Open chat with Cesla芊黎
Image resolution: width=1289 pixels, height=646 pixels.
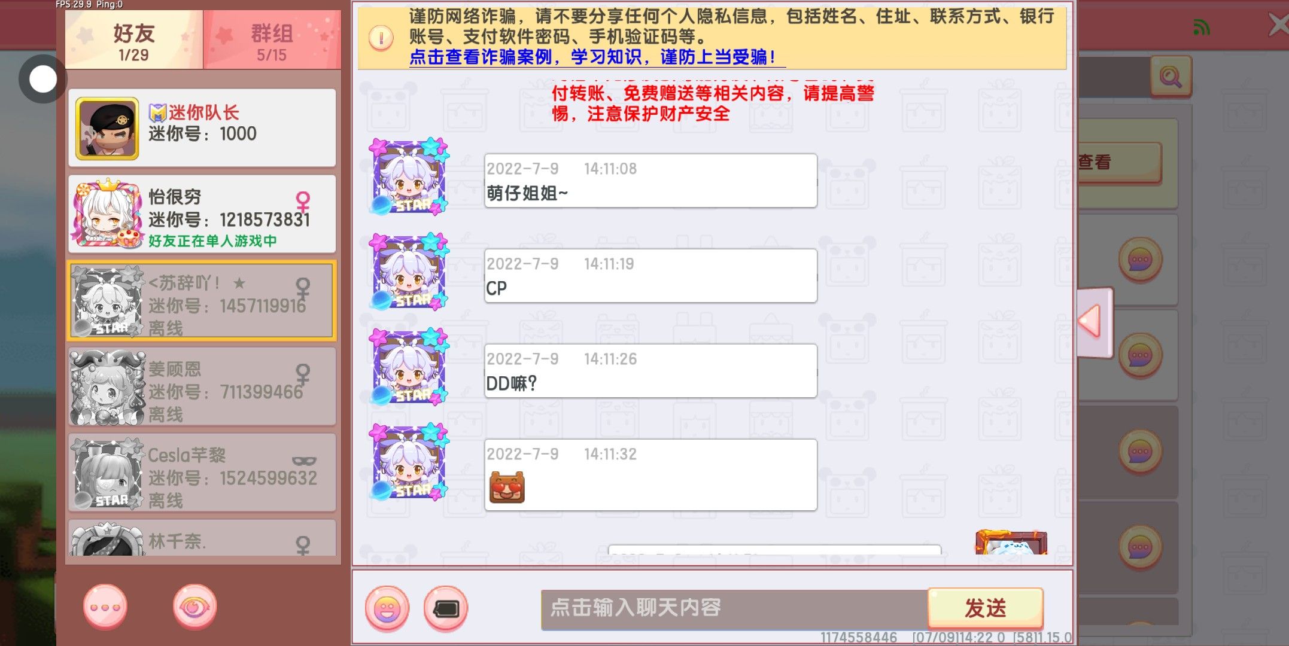pos(202,473)
